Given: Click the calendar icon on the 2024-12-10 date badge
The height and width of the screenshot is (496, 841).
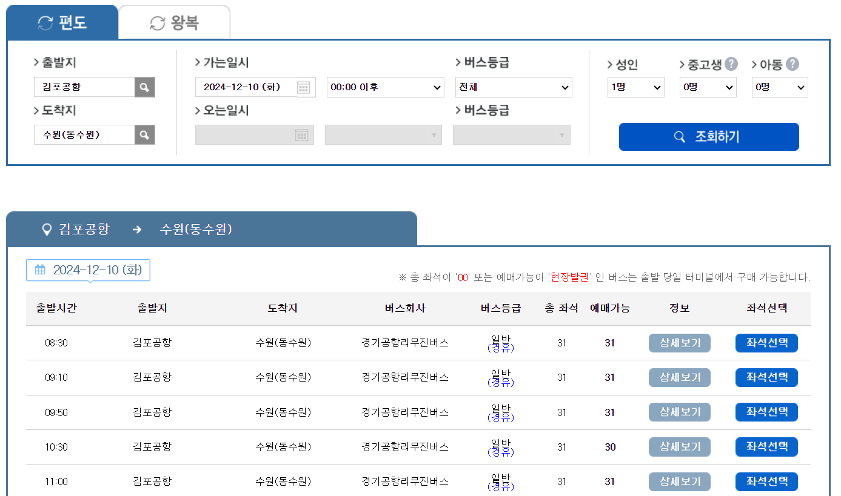Looking at the screenshot, I should (x=40, y=270).
